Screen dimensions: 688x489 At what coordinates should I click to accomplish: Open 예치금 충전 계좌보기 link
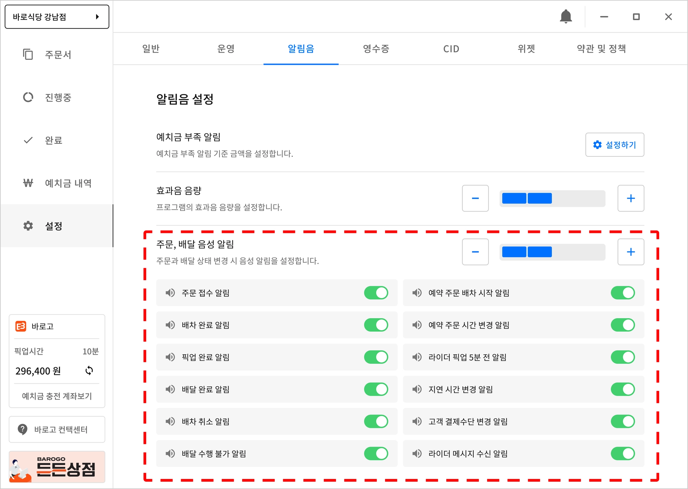57,396
